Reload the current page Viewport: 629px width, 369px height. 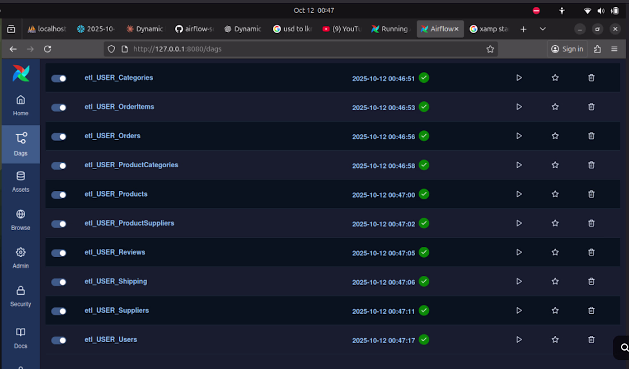tap(47, 49)
